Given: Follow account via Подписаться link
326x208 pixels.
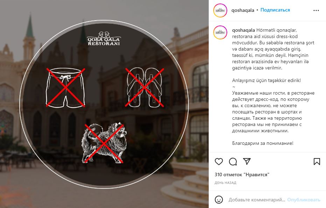Looking at the screenshot, I should [x=275, y=10].
